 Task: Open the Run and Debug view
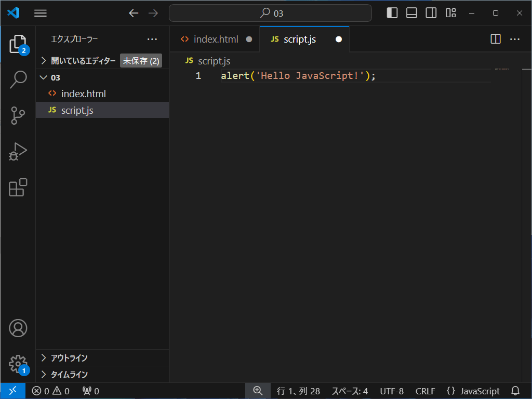click(x=18, y=152)
